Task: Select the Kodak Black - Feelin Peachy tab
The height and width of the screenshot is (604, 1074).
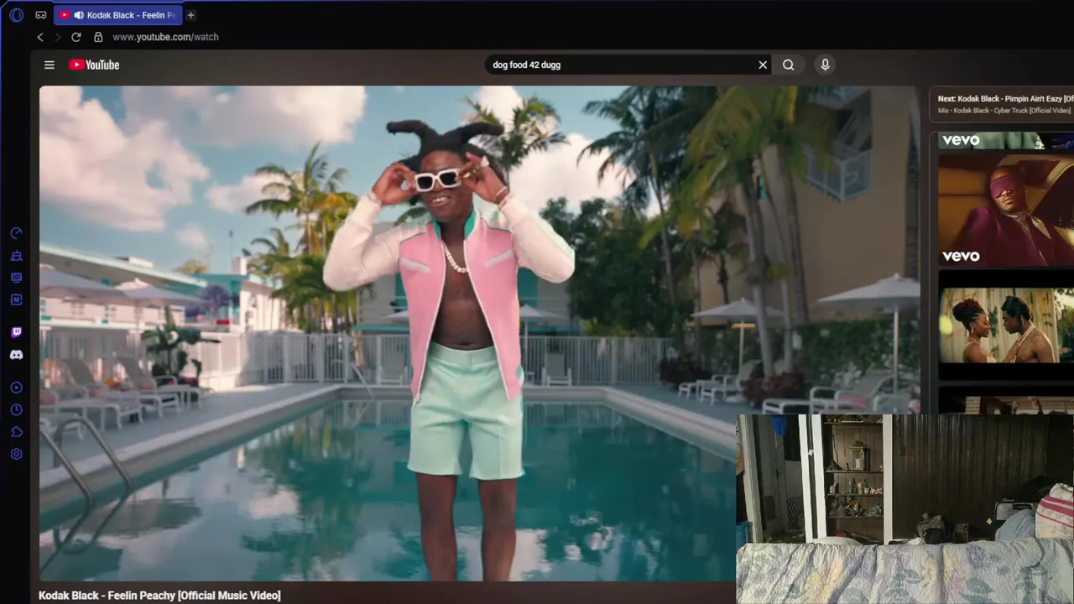Action: [117, 15]
